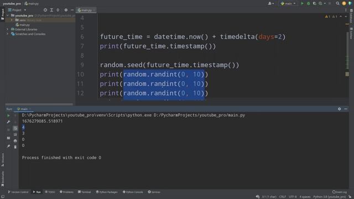
Task: Expand Scratches and Consoles node
Action: pyautogui.click(x=7, y=34)
